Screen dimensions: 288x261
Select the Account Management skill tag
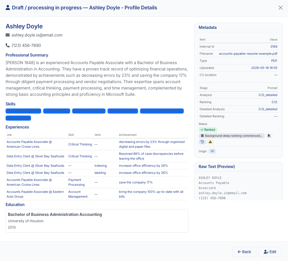coord(23,111)
